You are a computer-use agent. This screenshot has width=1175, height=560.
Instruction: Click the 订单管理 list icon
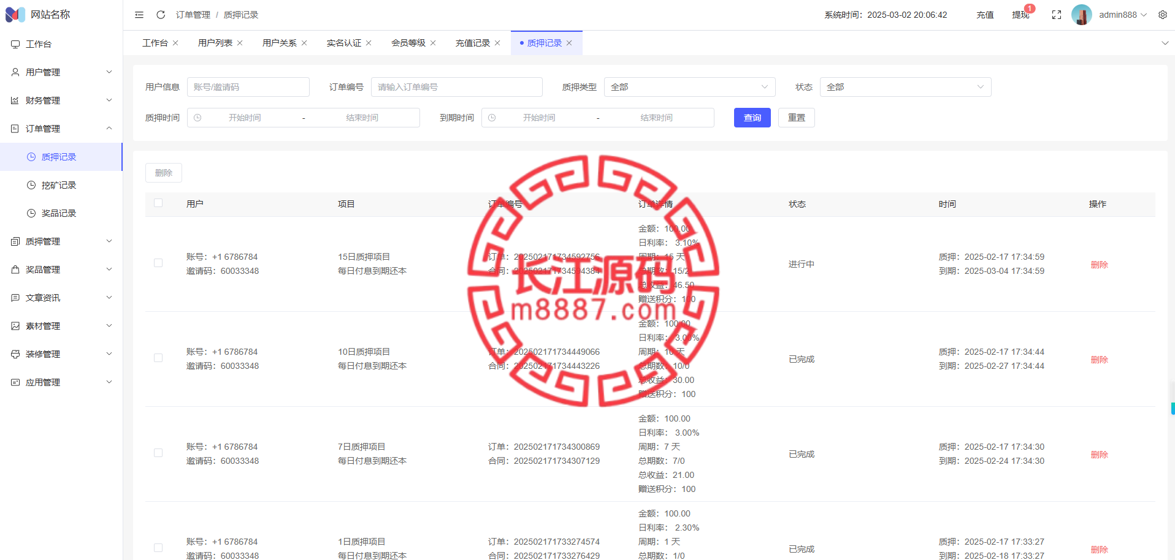point(15,129)
